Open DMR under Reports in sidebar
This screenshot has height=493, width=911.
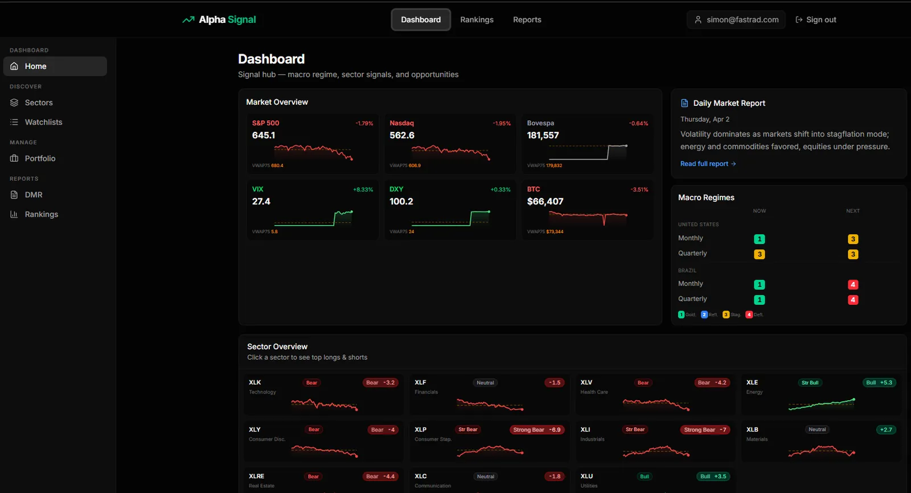pyautogui.click(x=55, y=194)
